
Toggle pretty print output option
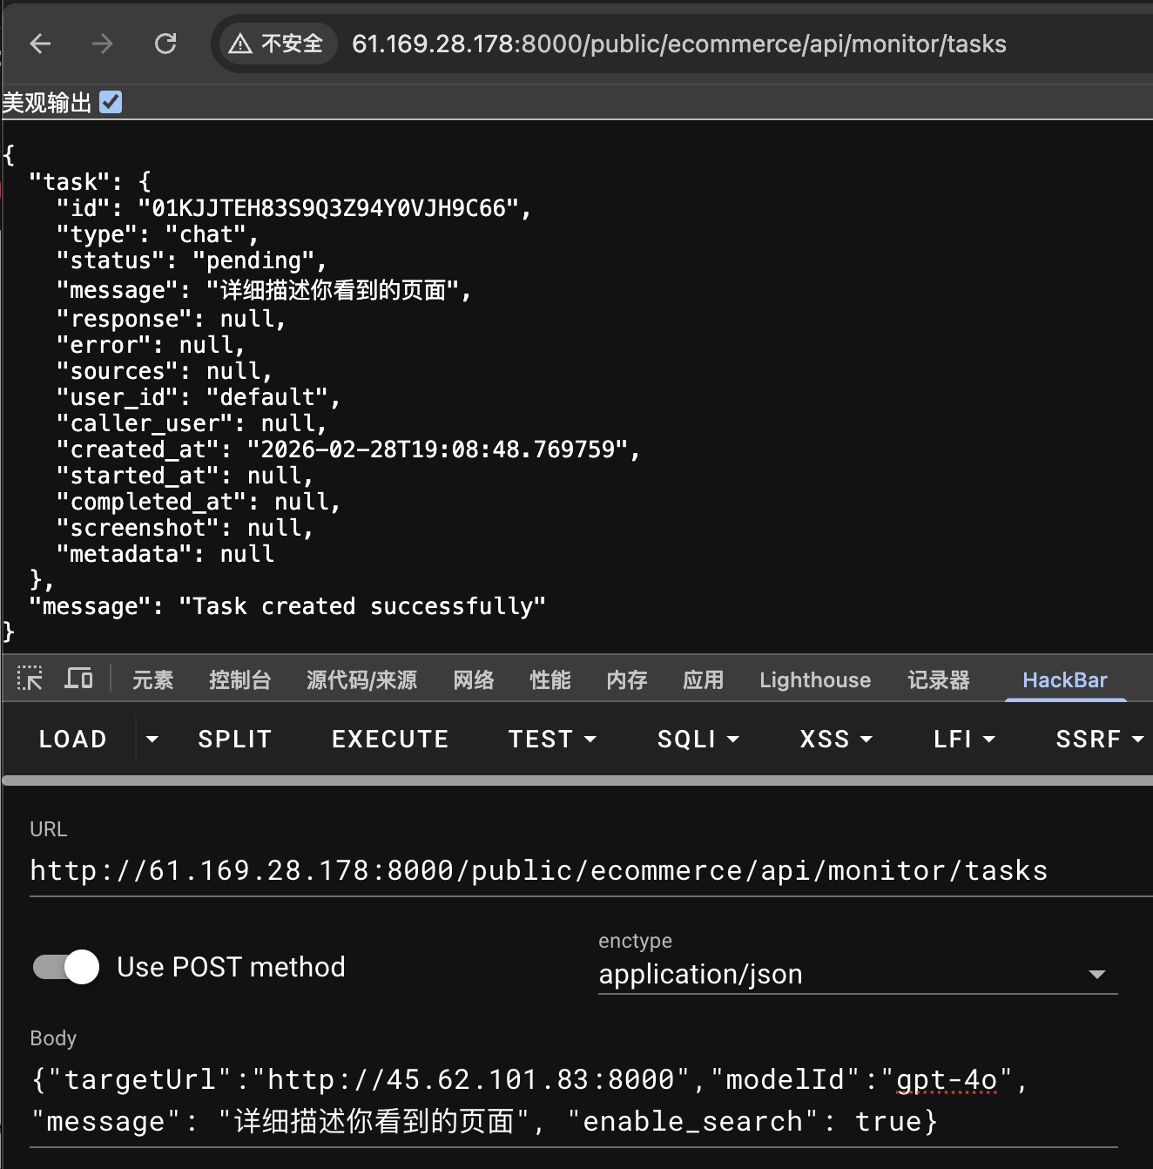111,102
